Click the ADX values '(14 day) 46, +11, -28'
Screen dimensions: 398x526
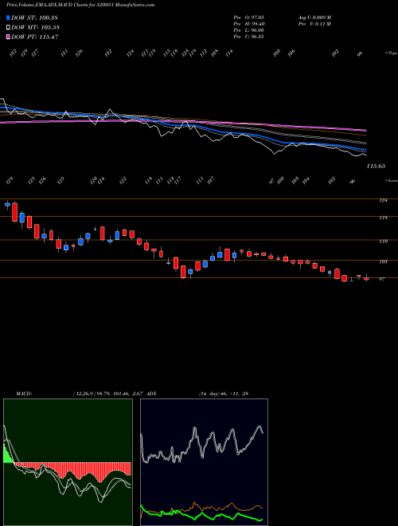click(x=224, y=393)
